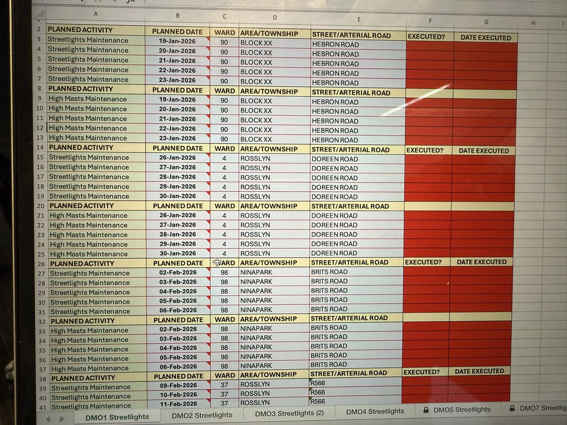The width and height of the screenshot is (567, 425).
Task: Click EXECUTED? cell in row 2
Action: [430, 35]
